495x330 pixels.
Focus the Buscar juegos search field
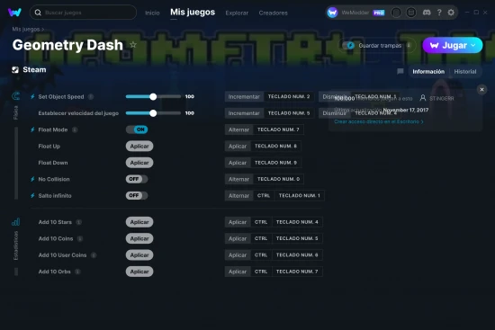coord(83,13)
